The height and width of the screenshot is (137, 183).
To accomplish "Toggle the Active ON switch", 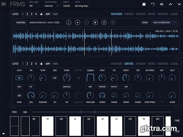I will (19, 78).
